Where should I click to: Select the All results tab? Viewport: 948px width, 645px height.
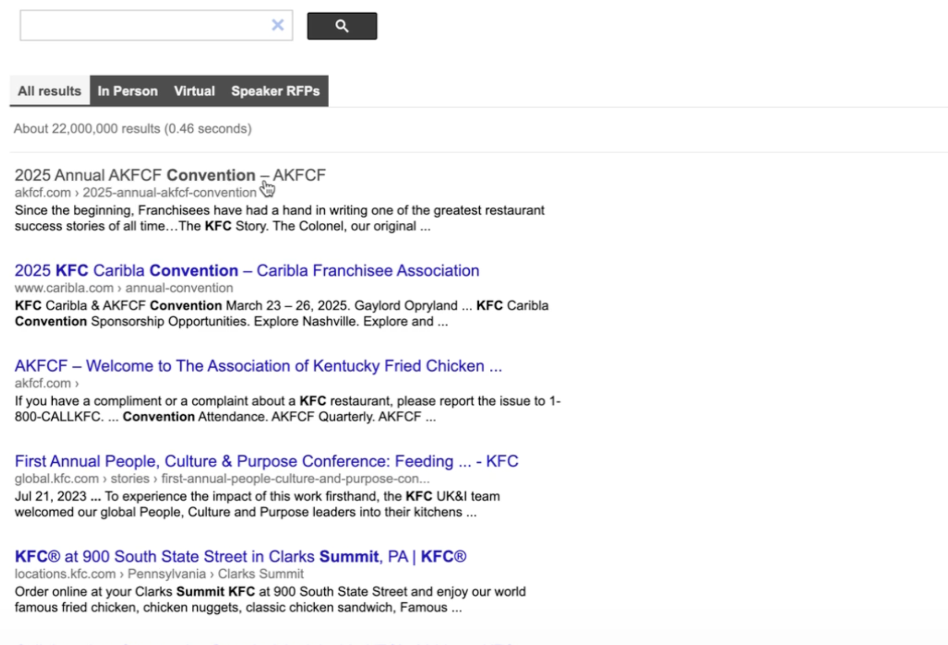click(50, 91)
